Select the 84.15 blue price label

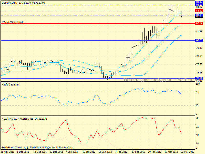coord(199,5)
